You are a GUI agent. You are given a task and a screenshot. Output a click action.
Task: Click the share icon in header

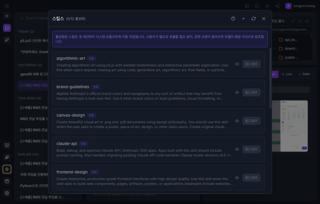[x=277, y=6]
